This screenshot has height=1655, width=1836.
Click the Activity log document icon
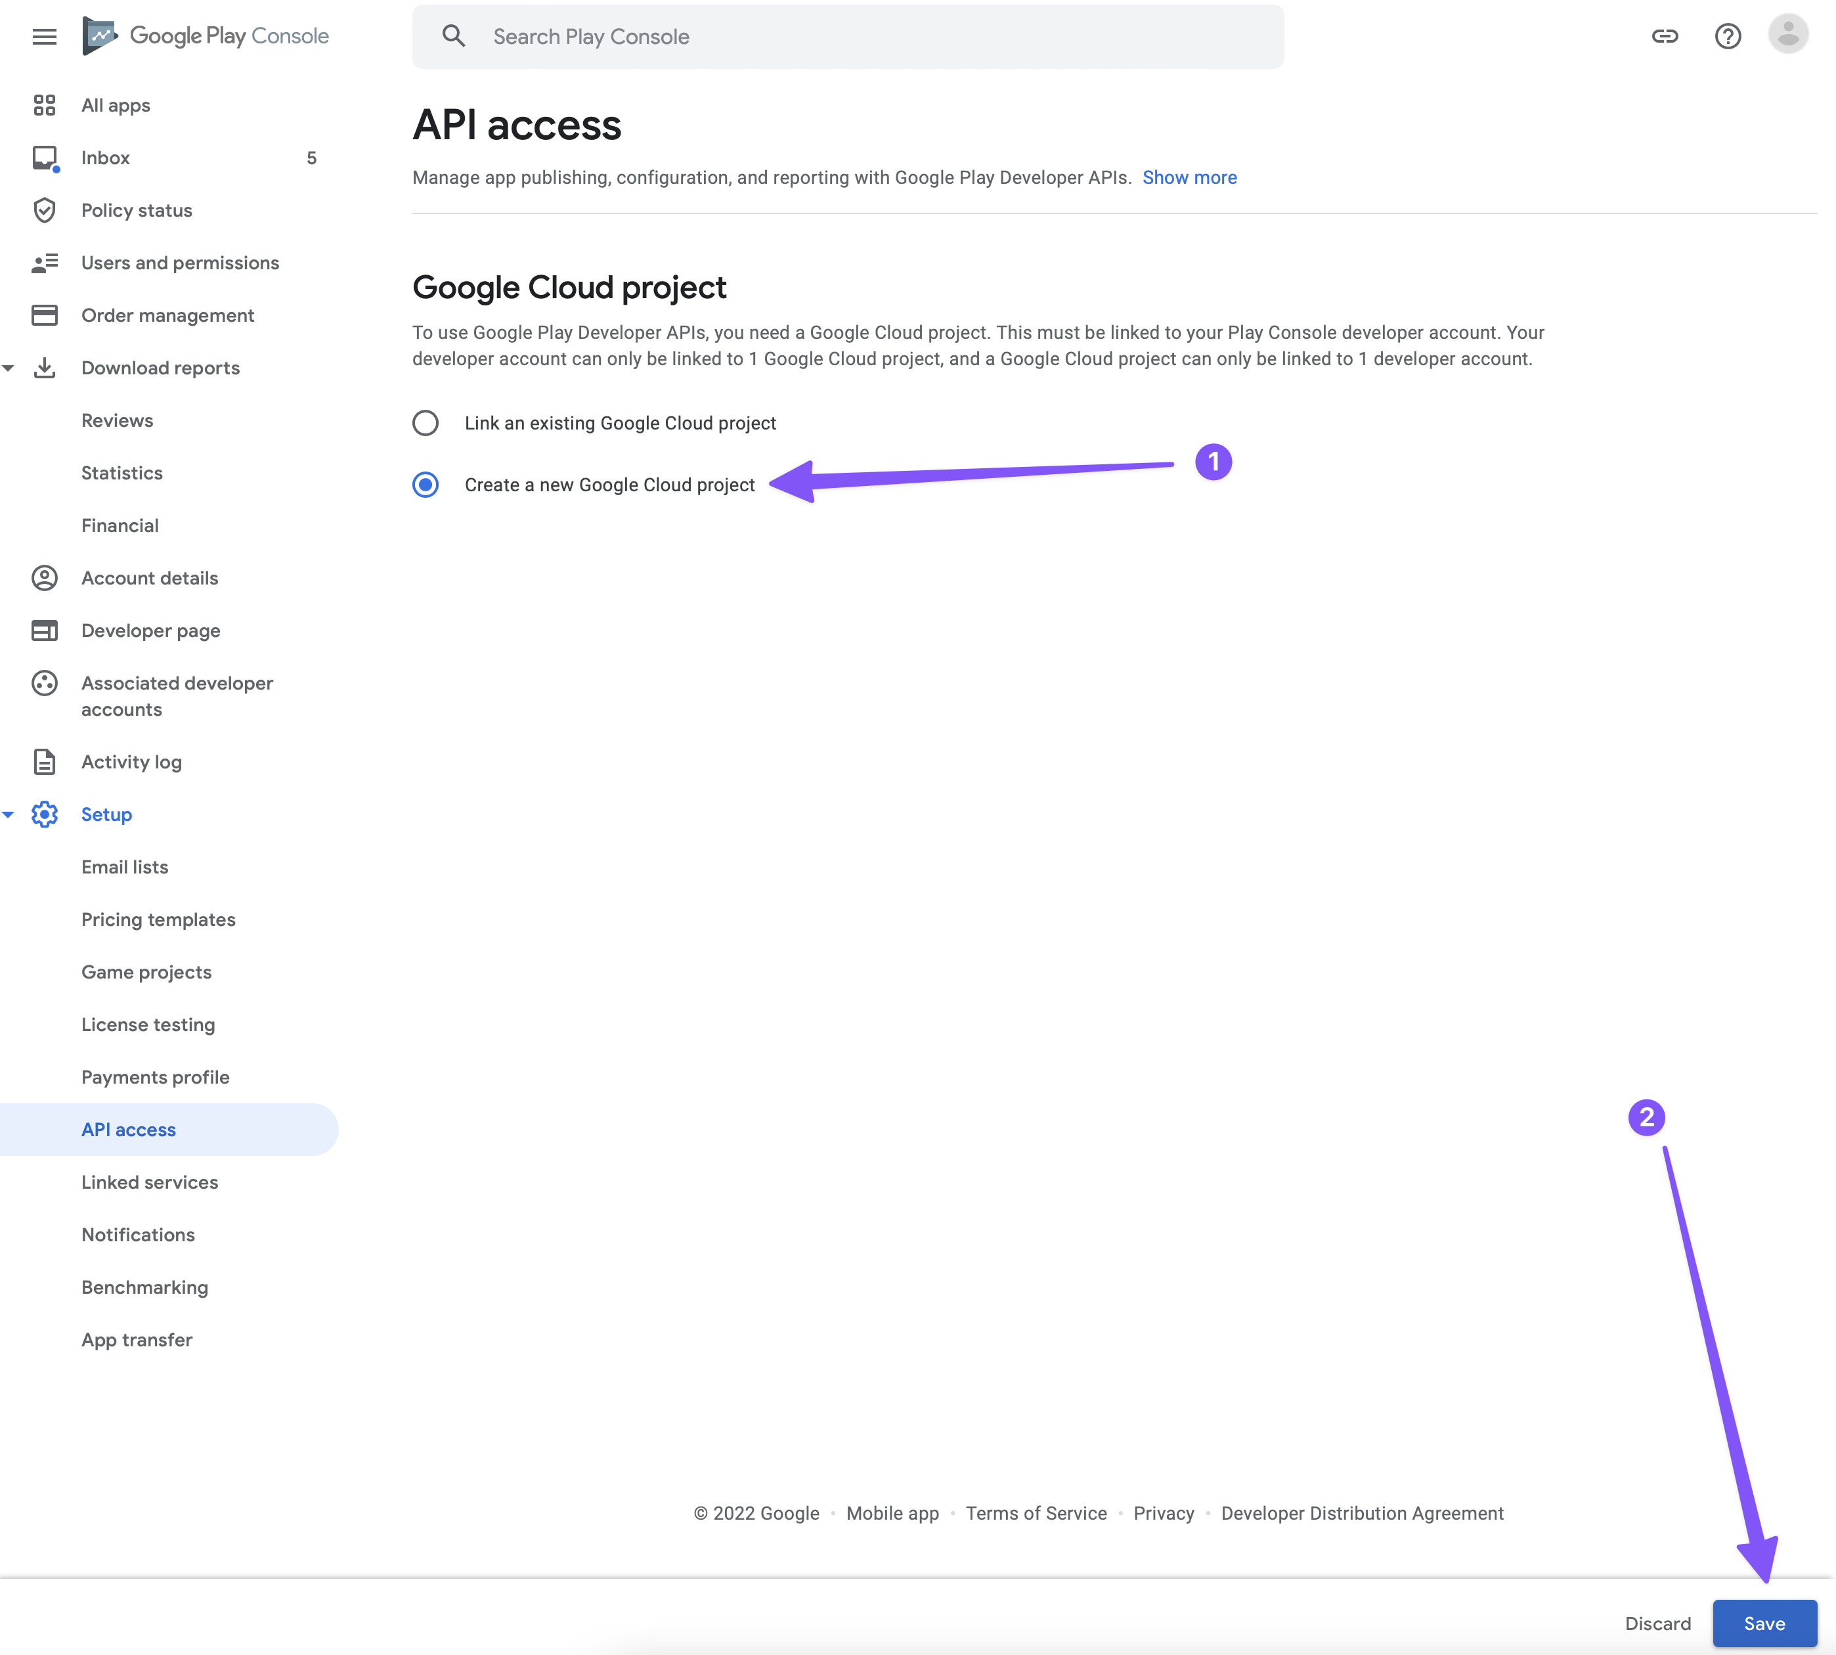tap(43, 762)
